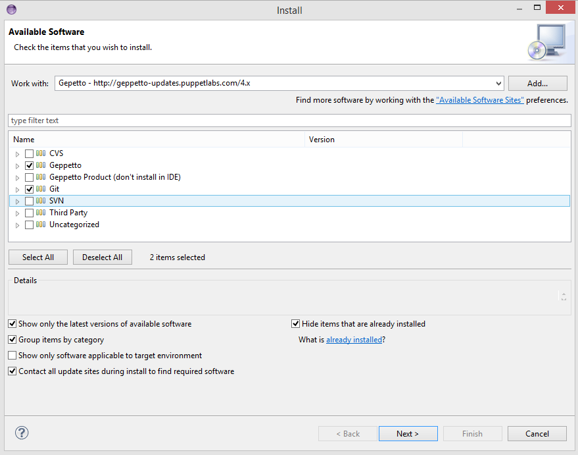Enable Show only software applicable to target environment
This screenshot has width=578, height=455.
pyautogui.click(x=12, y=356)
